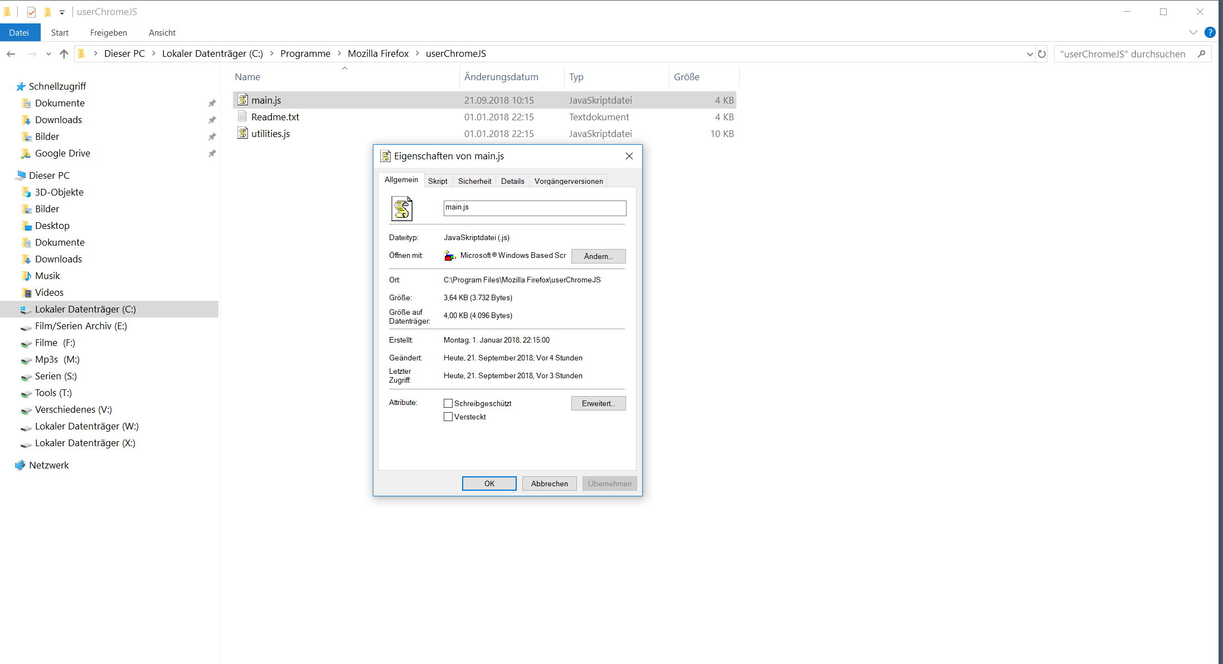The height and width of the screenshot is (664, 1223).
Task: Click the utilities.js script file icon
Action: (x=242, y=133)
